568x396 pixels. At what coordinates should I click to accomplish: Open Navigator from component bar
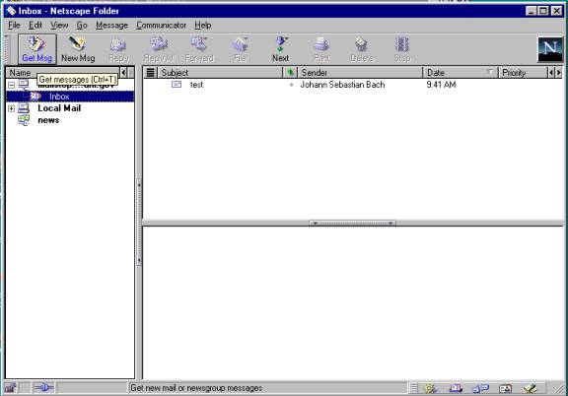pos(430,388)
